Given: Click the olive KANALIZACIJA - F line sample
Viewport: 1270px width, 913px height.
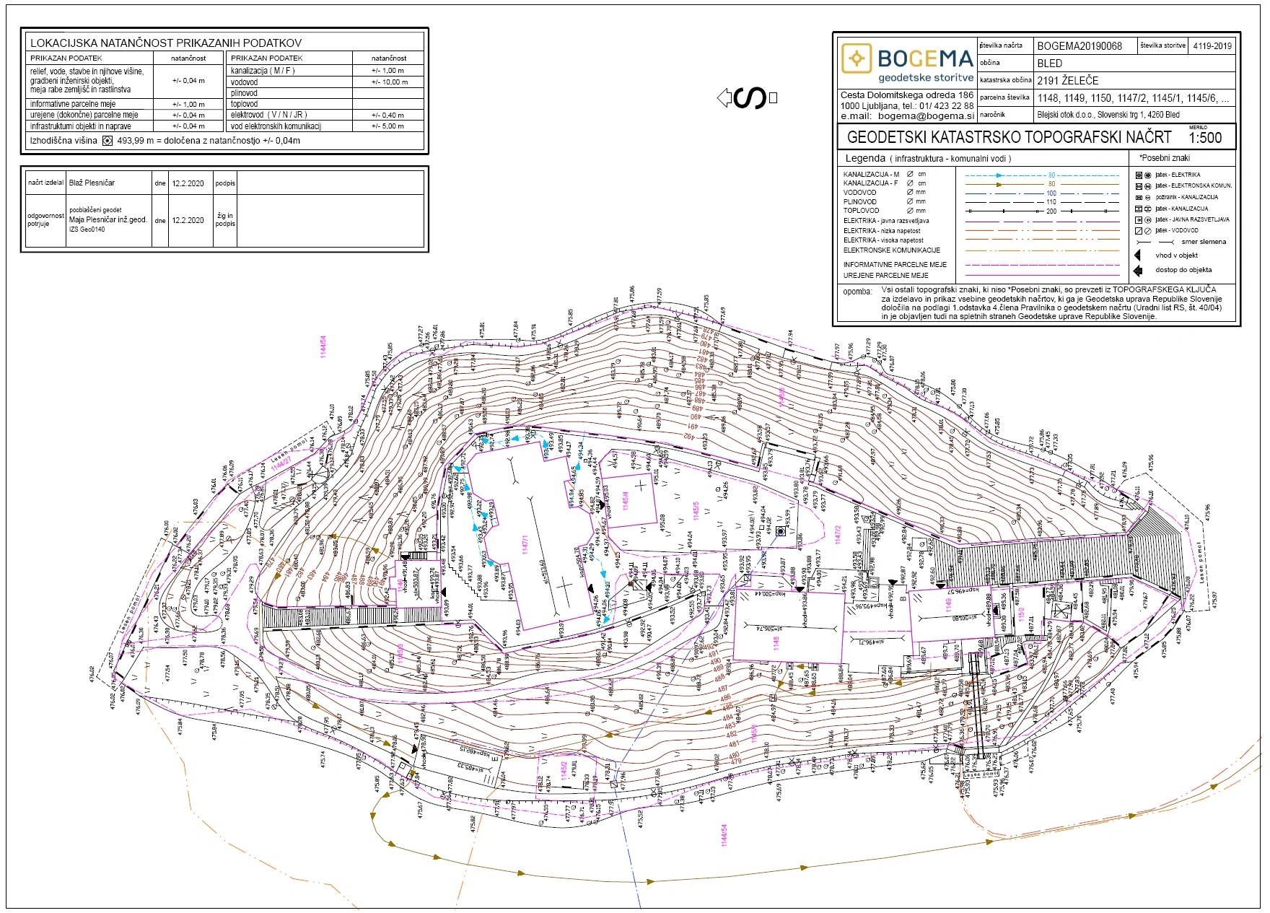Looking at the screenshot, I should (x=1041, y=185).
